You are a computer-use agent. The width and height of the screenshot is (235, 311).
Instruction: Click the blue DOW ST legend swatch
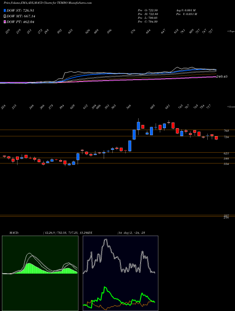[5, 10]
